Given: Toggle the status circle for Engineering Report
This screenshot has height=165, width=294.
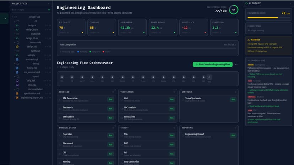Looking at the screenshot, I should (183, 136).
